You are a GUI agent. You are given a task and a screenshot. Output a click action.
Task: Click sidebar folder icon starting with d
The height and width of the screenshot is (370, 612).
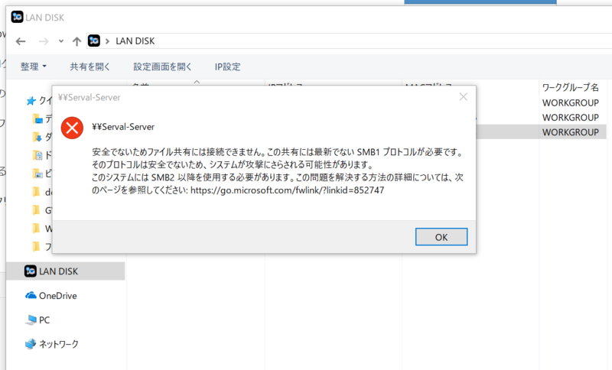tap(36, 192)
